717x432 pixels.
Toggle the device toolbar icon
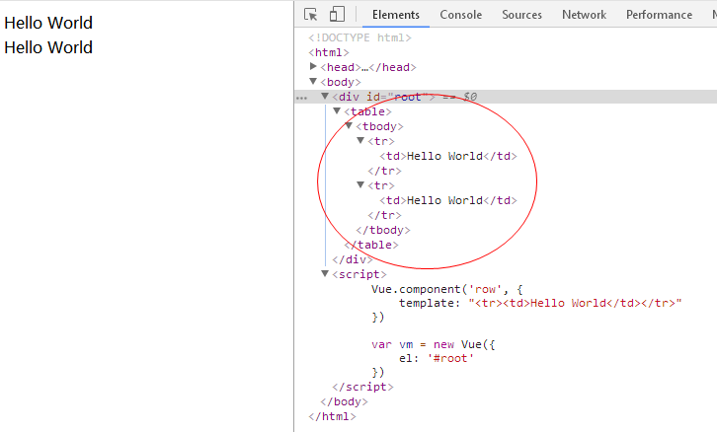click(x=337, y=14)
